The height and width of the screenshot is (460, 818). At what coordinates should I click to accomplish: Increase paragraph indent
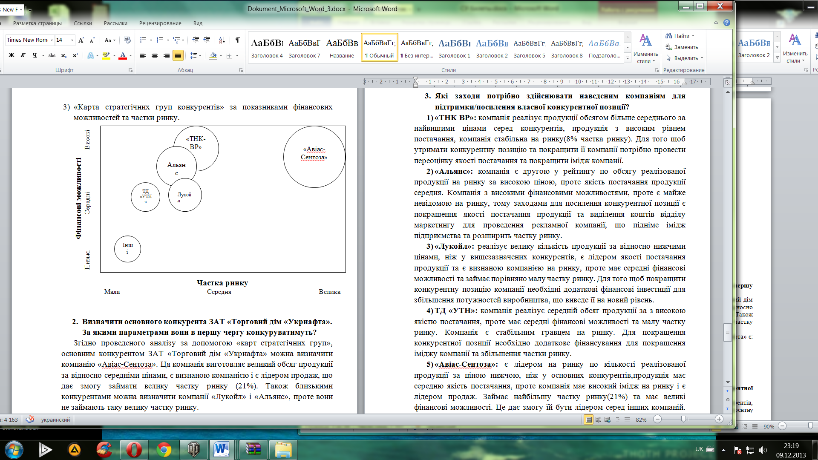(x=207, y=40)
